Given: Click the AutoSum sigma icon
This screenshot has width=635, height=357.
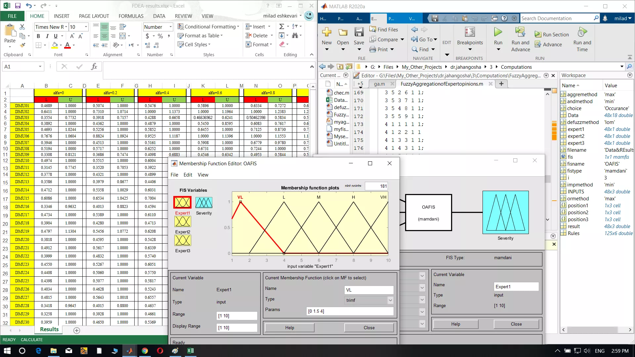Looking at the screenshot, I should tap(281, 26).
